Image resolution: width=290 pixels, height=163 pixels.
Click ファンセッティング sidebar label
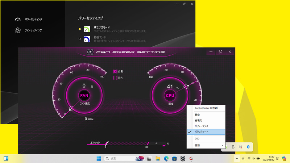tap(33, 30)
